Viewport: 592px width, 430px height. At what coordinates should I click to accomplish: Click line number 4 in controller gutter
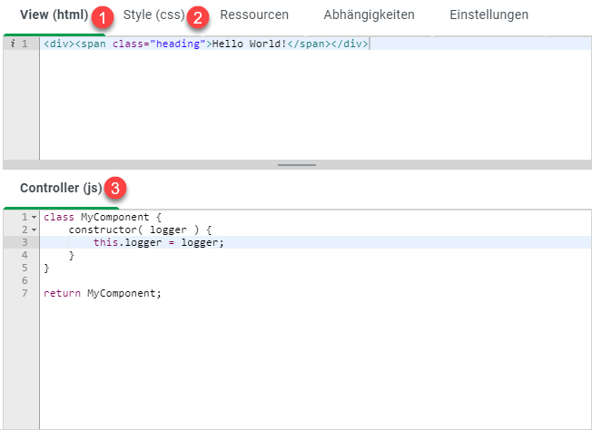click(25, 256)
